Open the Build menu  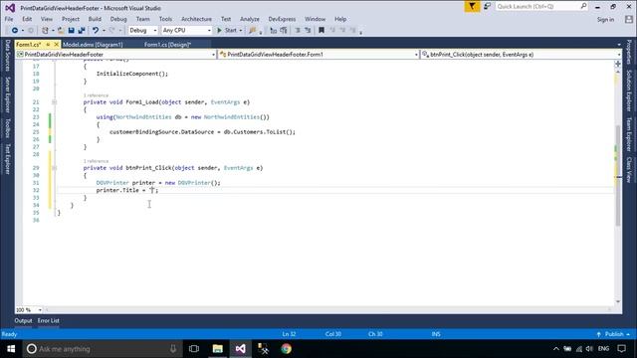pos(95,19)
